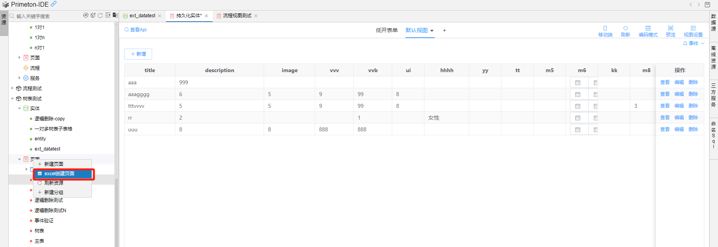Screen dimensions: 718x247
Task: Click the refresh icon next to resource search
Action: [x=100, y=16]
